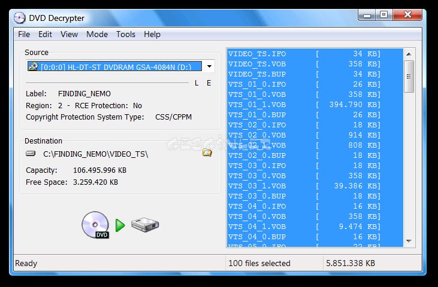Open the Edit menu
438x287 pixels.
click(45, 34)
